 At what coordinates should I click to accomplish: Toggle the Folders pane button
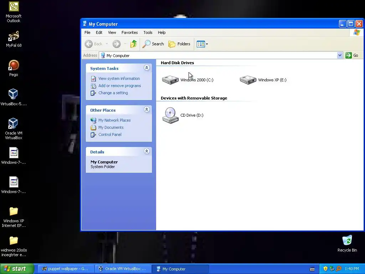tap(179, 44)
